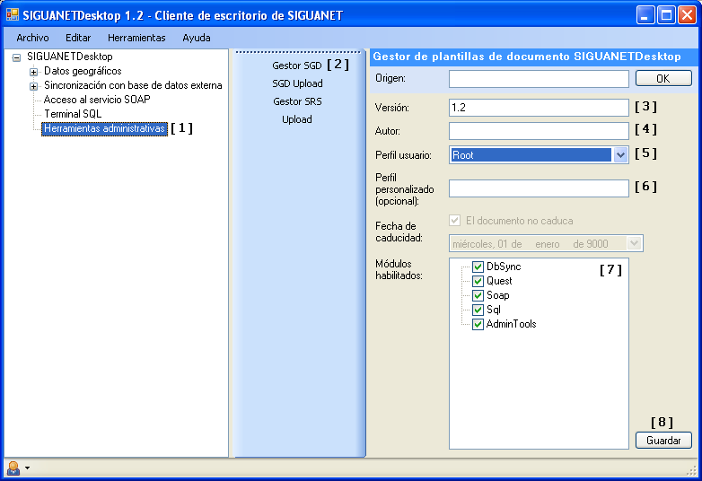Select Datos geográficos tree item
The image size is (702, 481).
coord(83,71)
